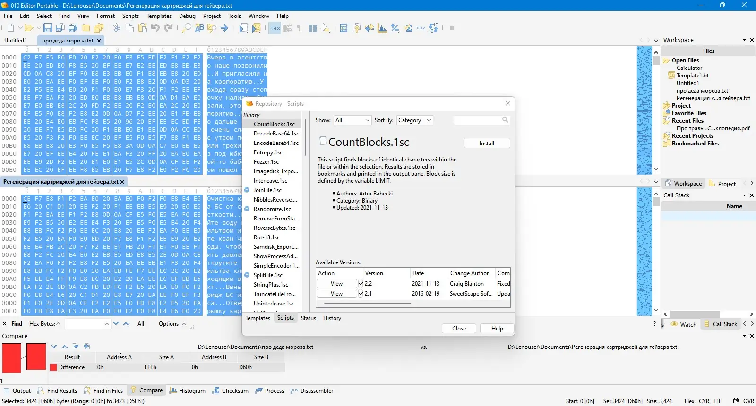Image resolution: width=756 pixels, height=406 pixels.
Task: Save the file with the single-disk Save icon
Action: (48, 28)
